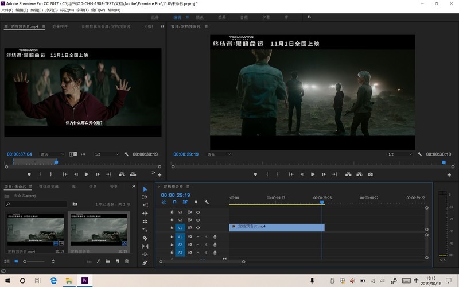The width and height of the screenshot is (459, 287).
Task: Choose the Track Select Forward tool
Action: pos(145,197)
